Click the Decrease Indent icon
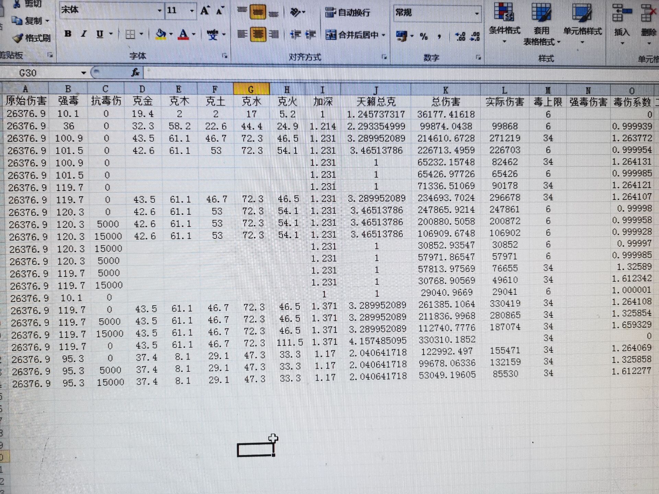Viewport: 659px width, 494px height. tap(296, 35)
